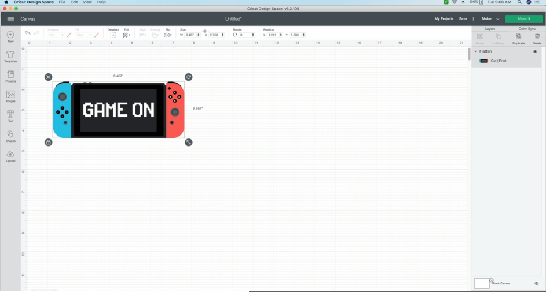
Task: Click the Blank Canvas color swatch
Action: 482,283
